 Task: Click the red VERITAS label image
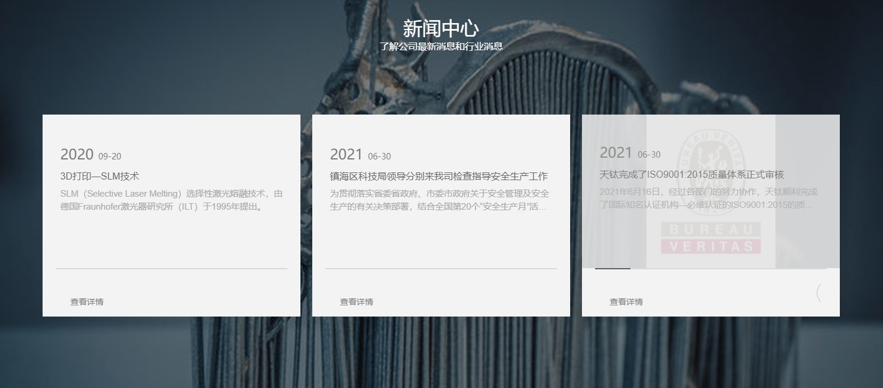coord(710,247)
